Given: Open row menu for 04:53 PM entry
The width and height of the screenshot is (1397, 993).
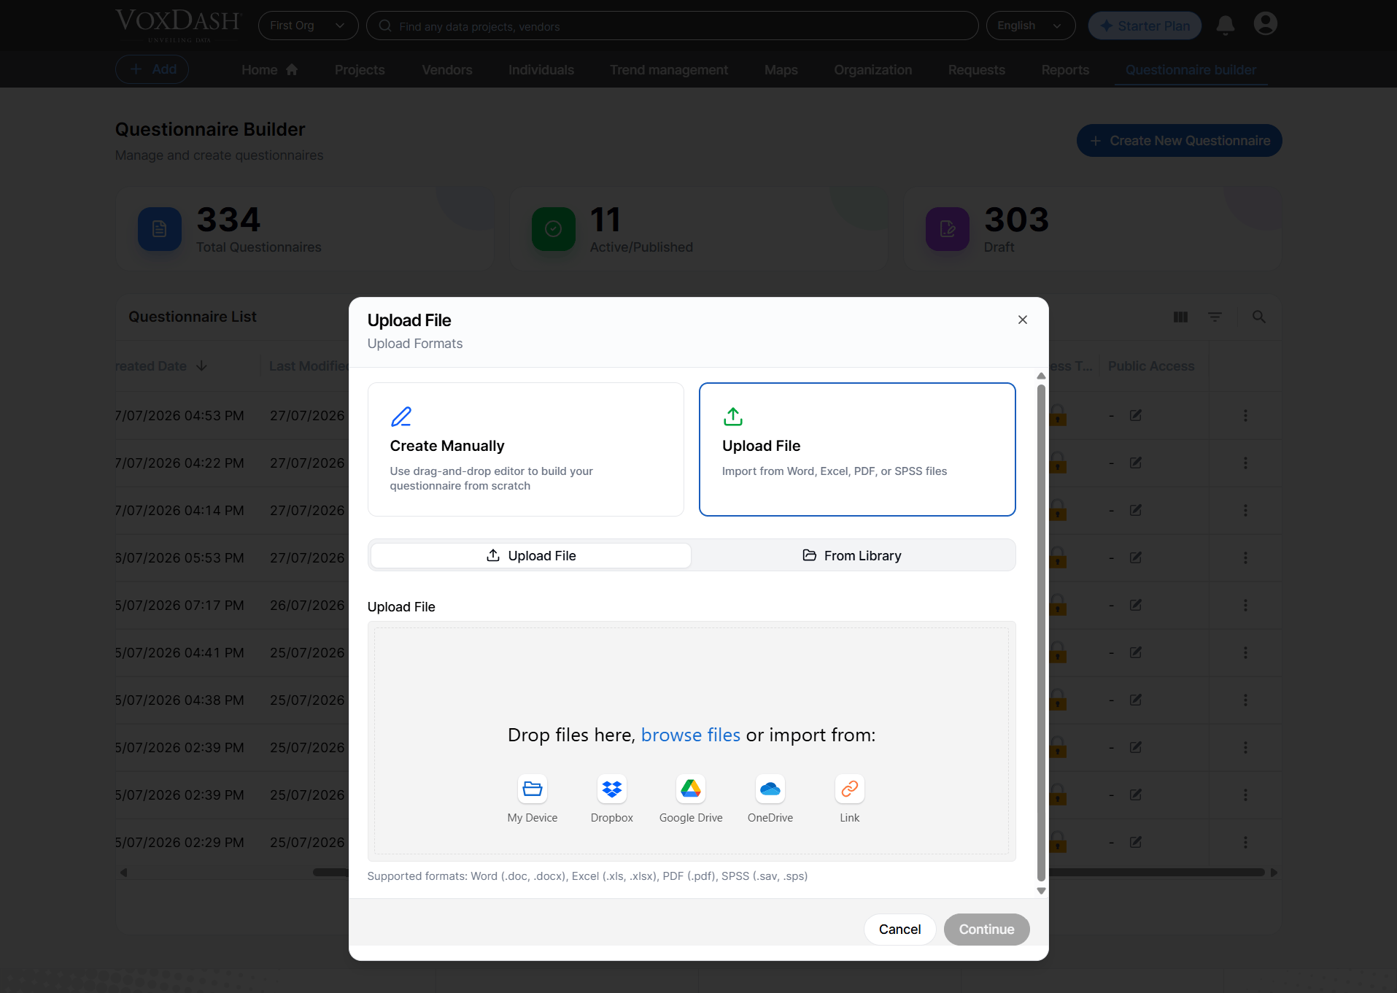Looking at the screenshot, I should 1245,415.
